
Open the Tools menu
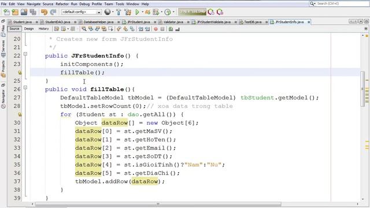click(120, 4)
